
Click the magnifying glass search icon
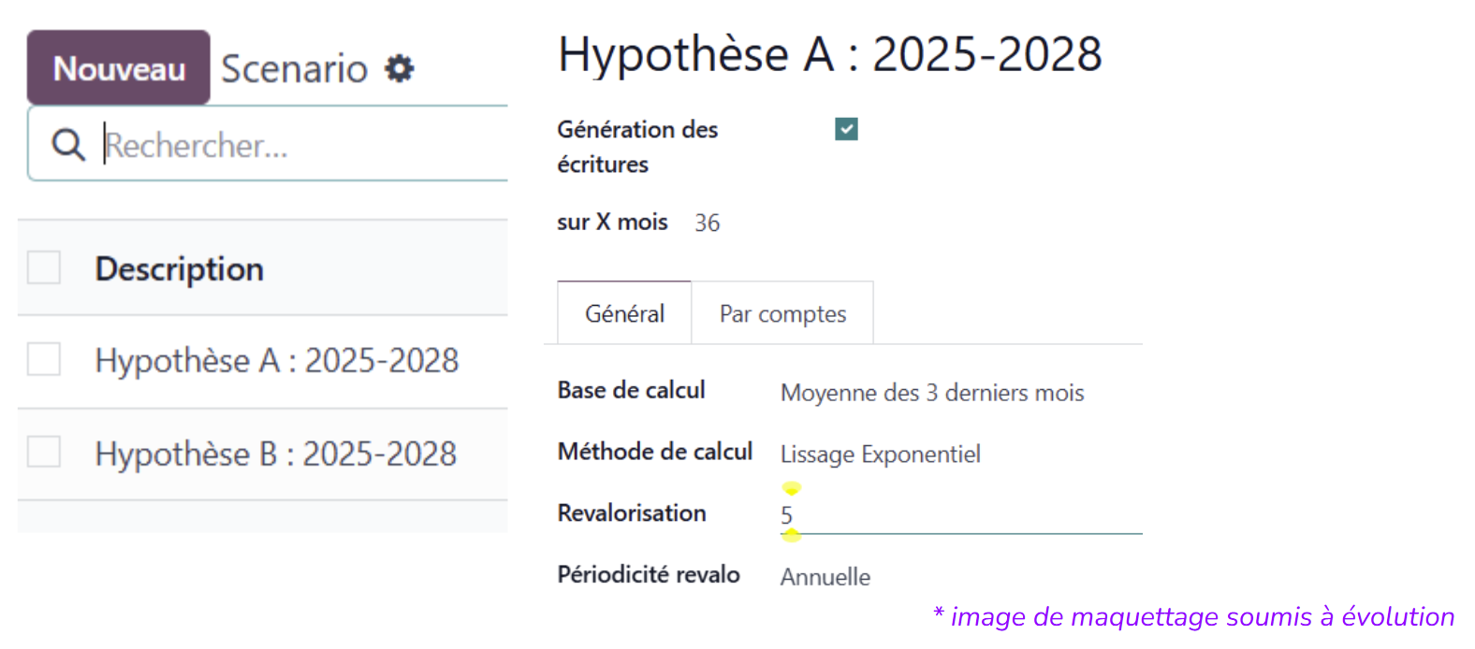tap(68, 145)
